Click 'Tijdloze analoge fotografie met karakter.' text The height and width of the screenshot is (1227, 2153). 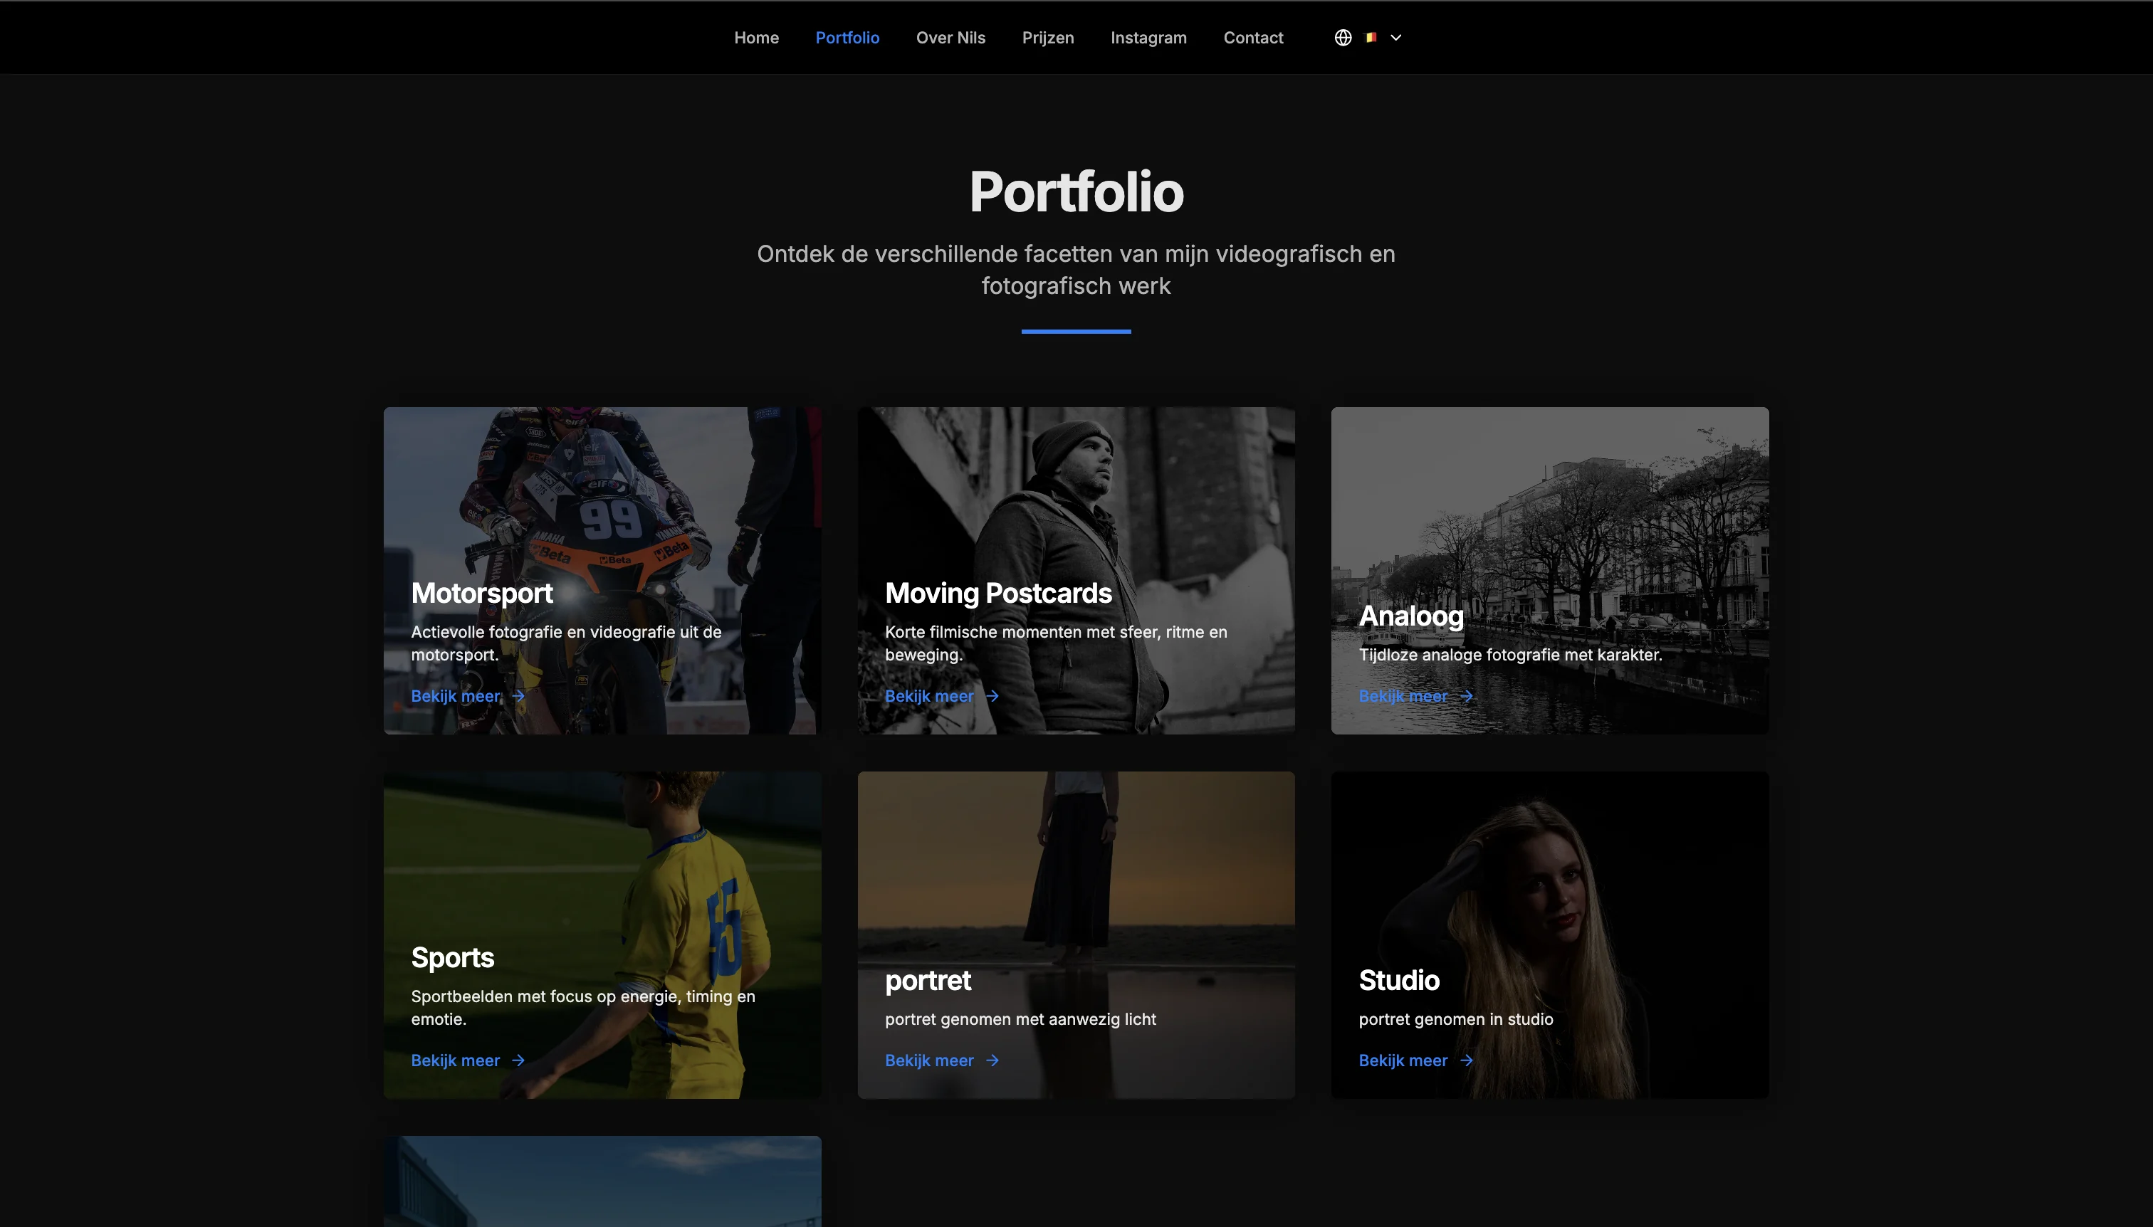[x=1510, y=655]
